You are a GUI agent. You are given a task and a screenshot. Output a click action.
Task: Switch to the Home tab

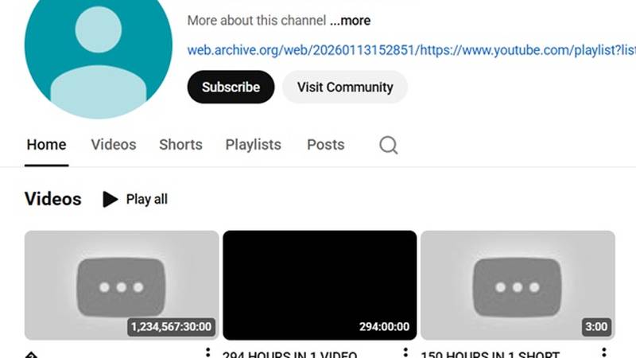point(46,145)
